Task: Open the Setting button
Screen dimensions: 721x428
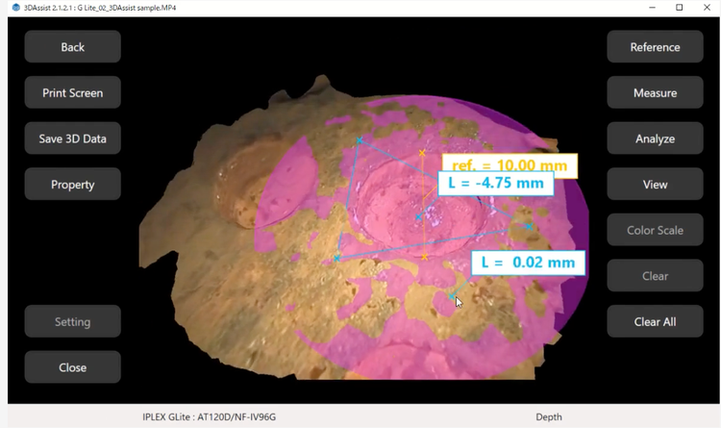Action: tap(73, 322)
